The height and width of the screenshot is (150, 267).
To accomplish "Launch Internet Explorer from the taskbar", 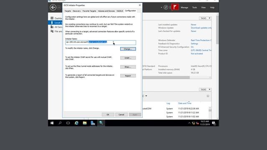I will tap(76, 123).
